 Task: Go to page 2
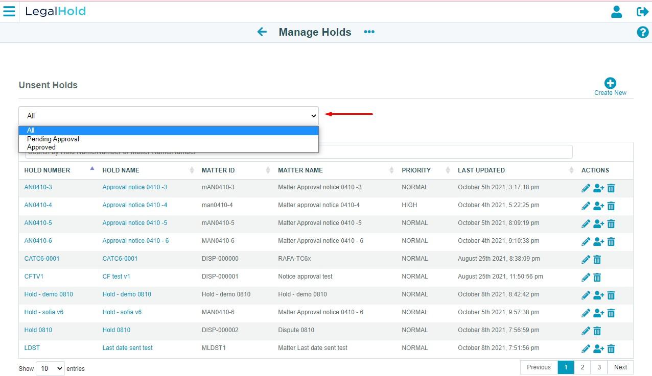582,367
